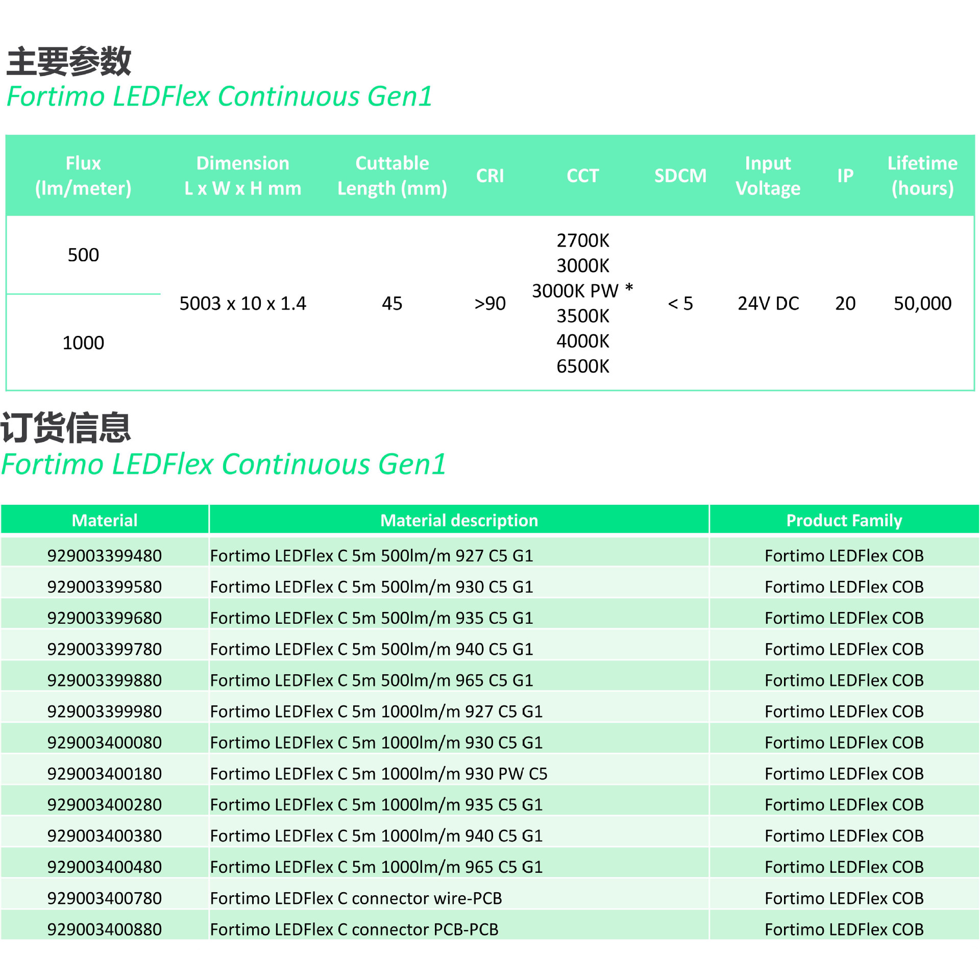
Task: Select the SDCM value < 5
Action: tap(680, 304)
